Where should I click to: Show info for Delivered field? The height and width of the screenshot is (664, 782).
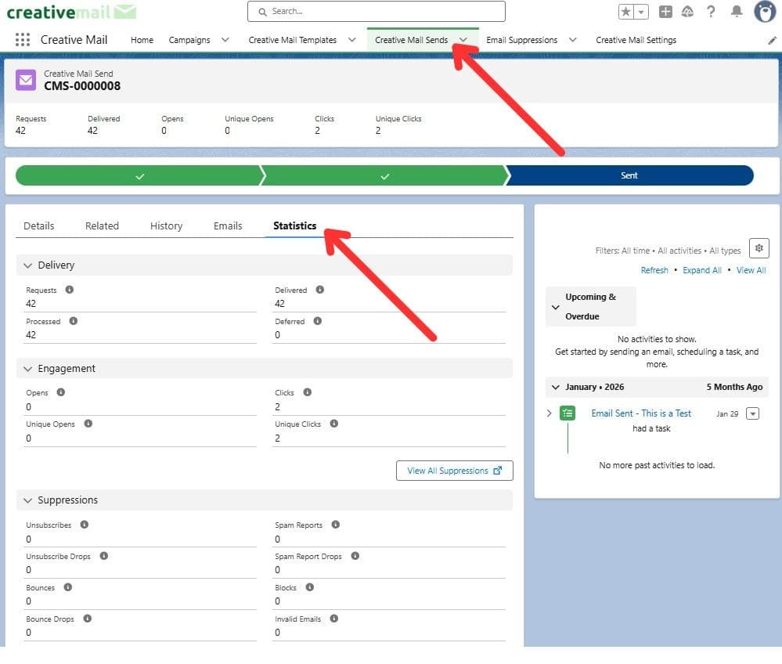[319, 290]
